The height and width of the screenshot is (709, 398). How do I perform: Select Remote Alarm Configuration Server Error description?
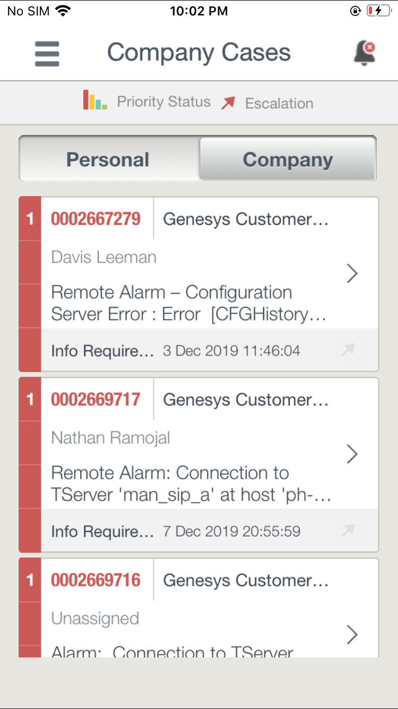point(188,303)
